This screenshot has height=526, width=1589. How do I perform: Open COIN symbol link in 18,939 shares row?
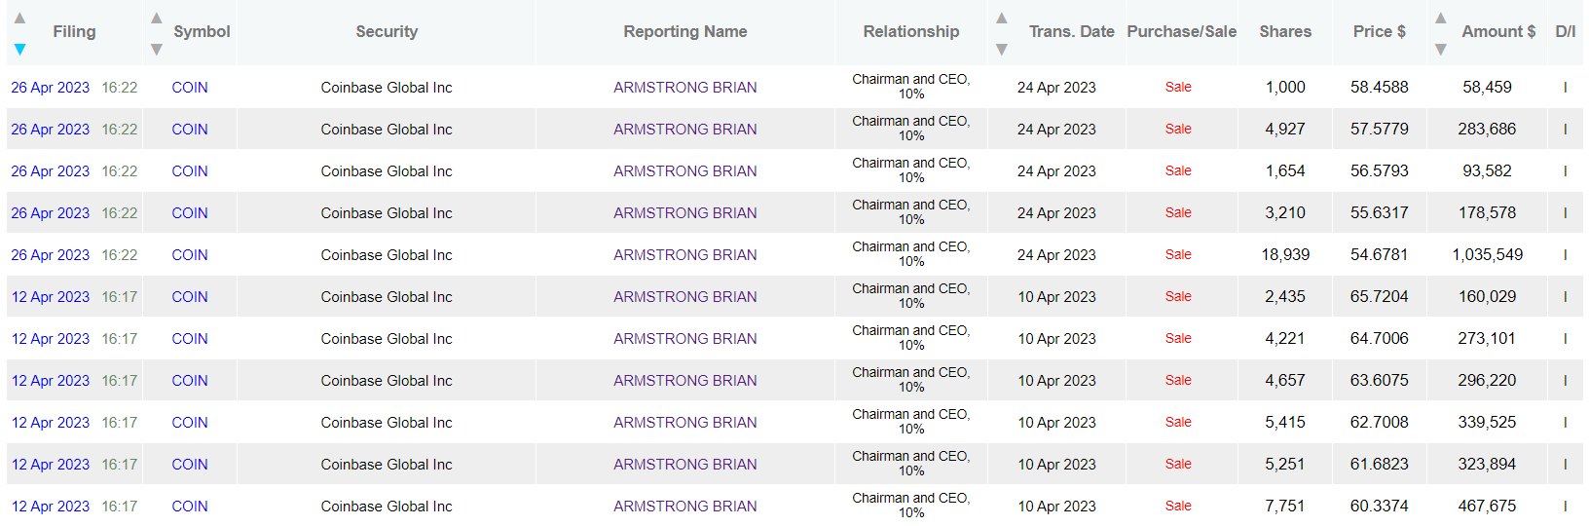190,255
